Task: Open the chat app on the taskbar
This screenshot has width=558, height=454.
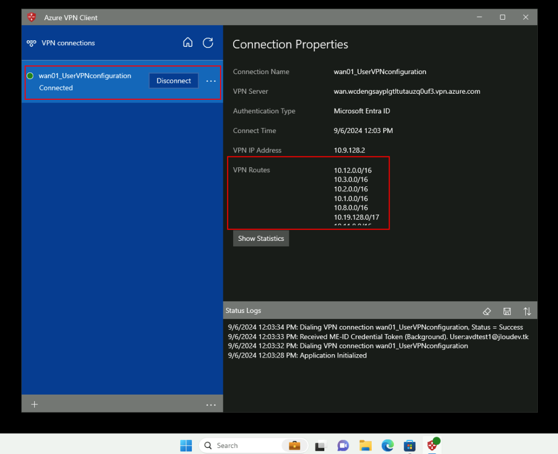Action: (343, 445)
